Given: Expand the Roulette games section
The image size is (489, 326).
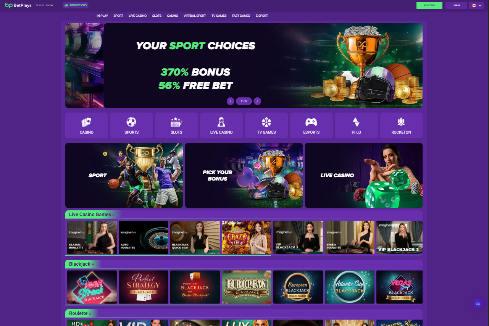Looking at the screenshot, I should point(80,313).
